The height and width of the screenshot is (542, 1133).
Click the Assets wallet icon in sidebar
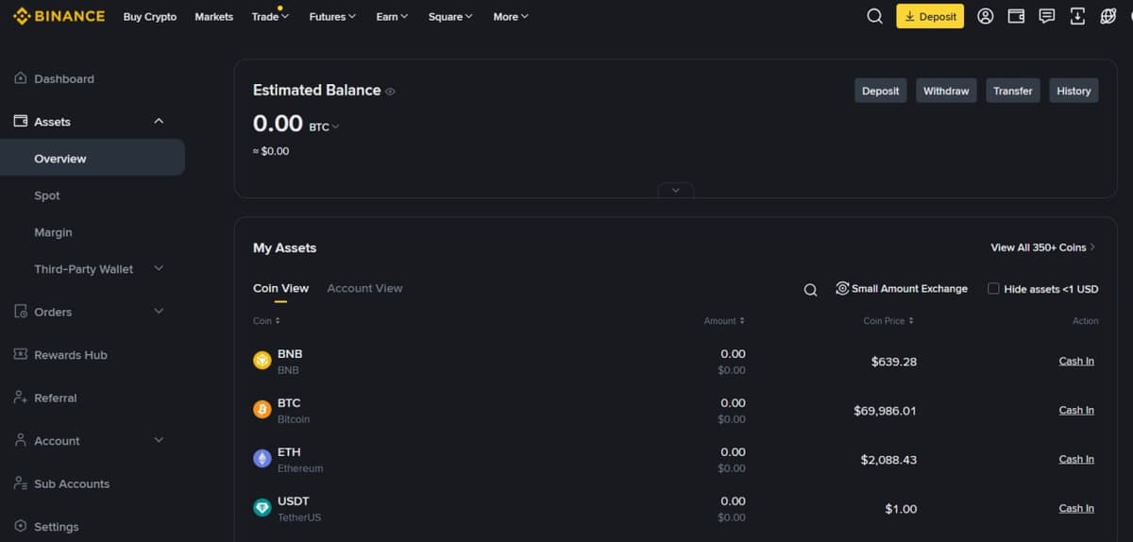tap(21, 121)
